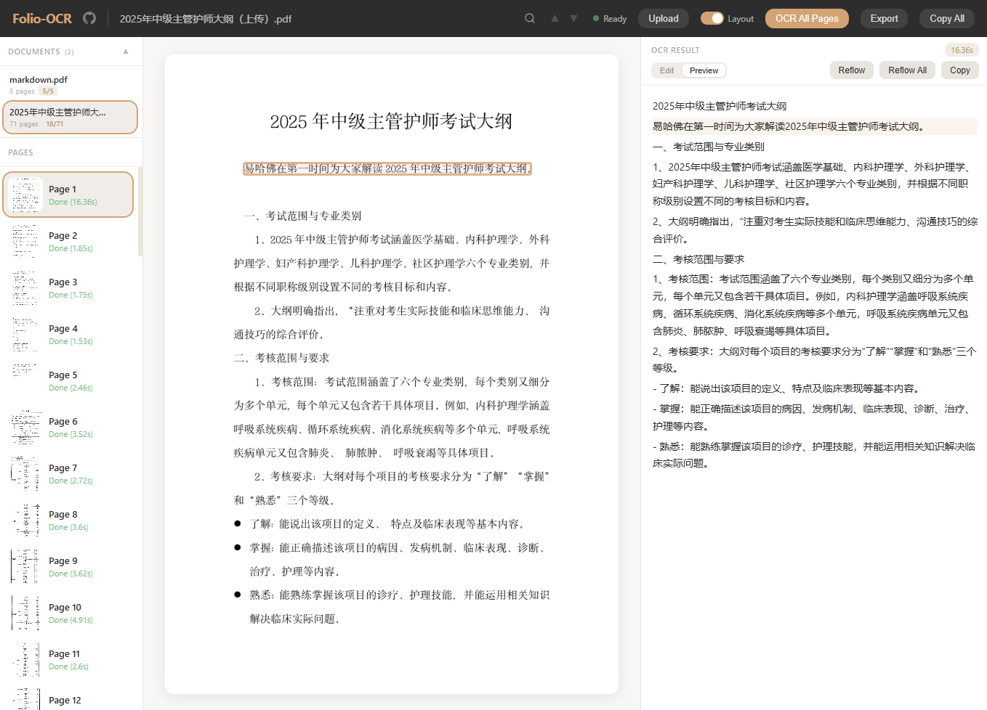Click the 16.36s timing badge
This screenshot has width=987, height=710.
(962, 49)
